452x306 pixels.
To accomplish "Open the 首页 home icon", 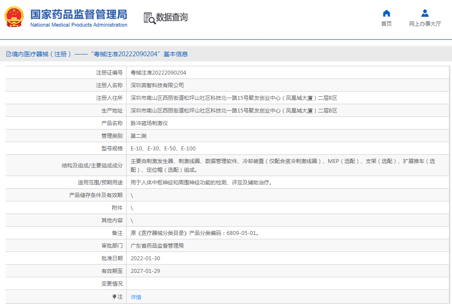I will coord(386,13).
